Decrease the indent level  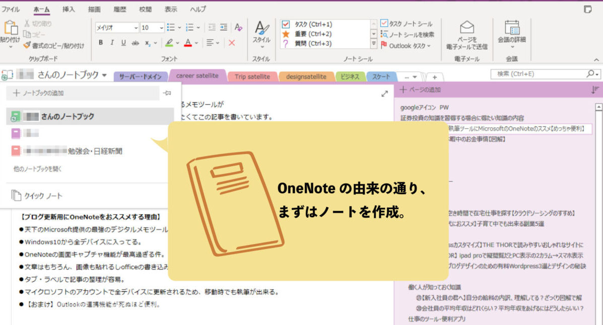tap(212, 27)
